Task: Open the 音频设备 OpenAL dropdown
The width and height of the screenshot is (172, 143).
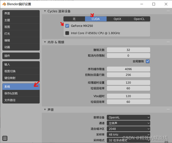Action: tap(128, 117)
